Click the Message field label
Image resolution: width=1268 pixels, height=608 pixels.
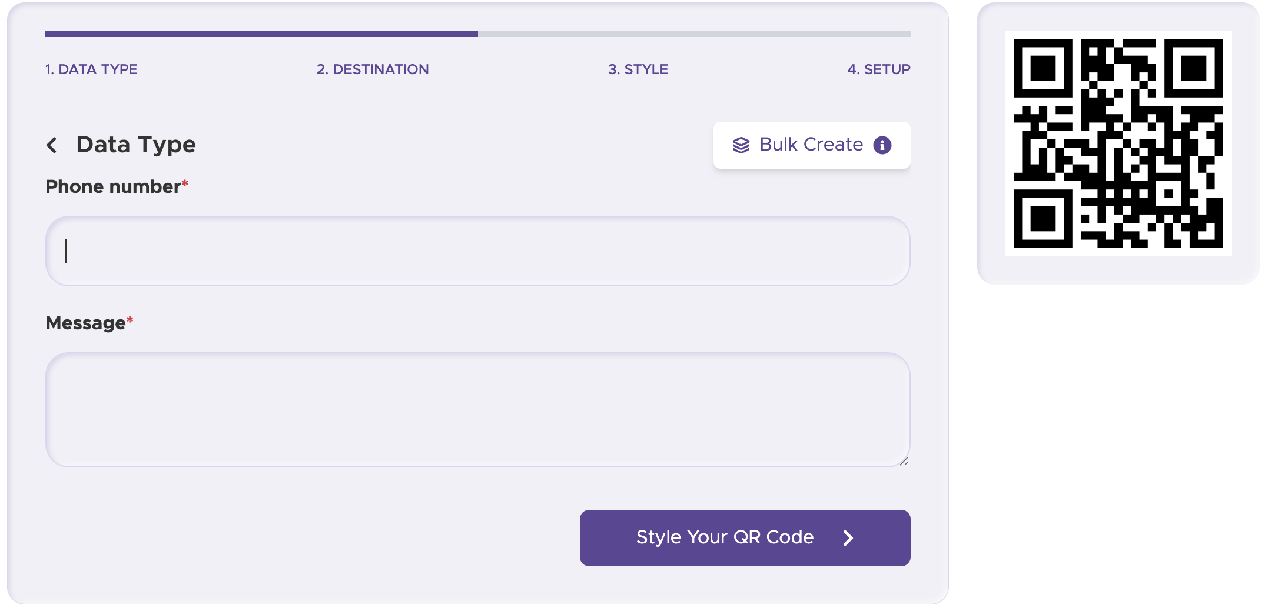click(85, 323)
